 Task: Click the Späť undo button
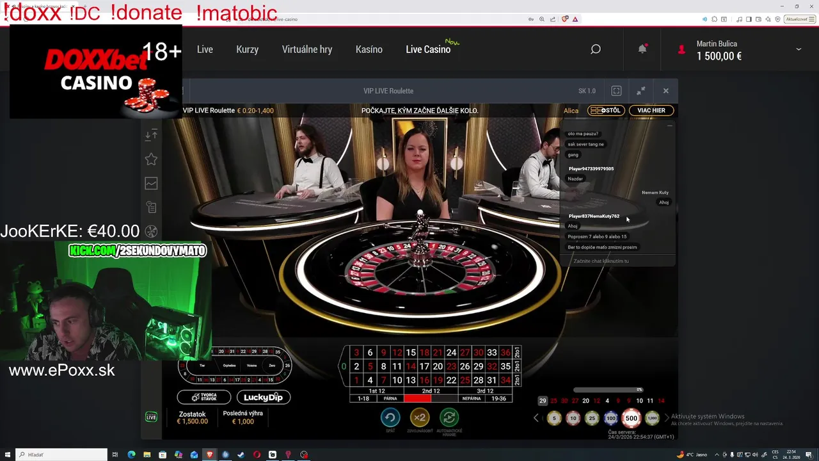390,417
